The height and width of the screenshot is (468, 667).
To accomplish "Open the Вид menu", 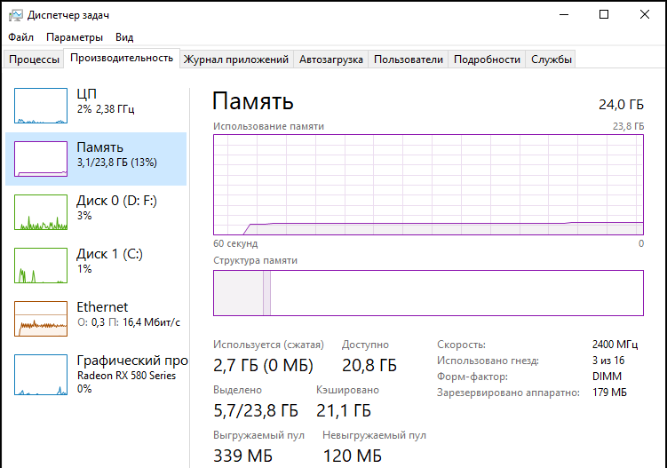I will [x=124, y=37].
